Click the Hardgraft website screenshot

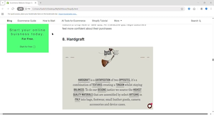108,78
